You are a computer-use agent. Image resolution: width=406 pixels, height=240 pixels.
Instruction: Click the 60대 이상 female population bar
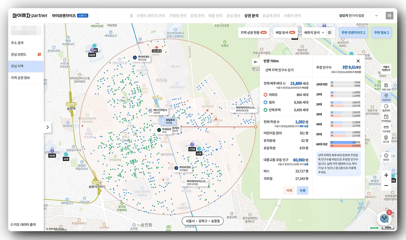click(x=345, y=146)
